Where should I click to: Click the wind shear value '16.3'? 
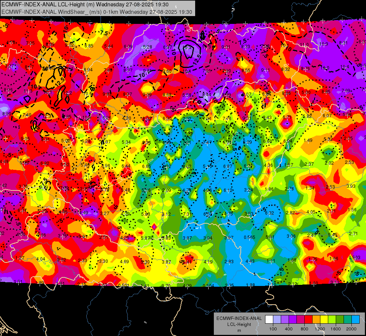tap(187, 47)
